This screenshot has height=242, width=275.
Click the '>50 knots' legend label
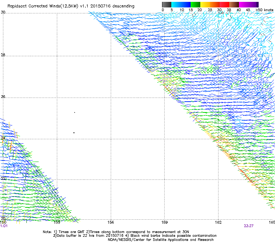(x=264, y=10)
